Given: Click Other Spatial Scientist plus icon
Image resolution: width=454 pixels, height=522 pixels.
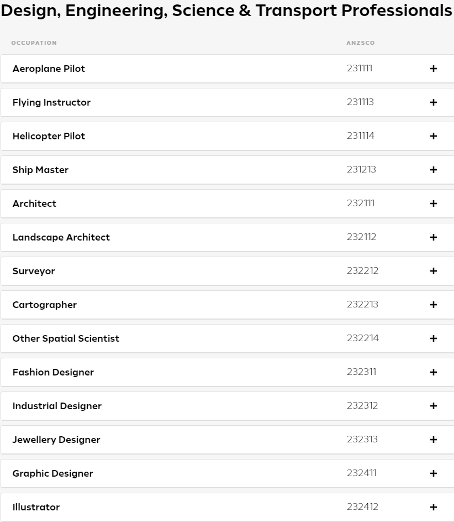Looking at the screenshot, I should pyautogui.click(x=434, y=338).
